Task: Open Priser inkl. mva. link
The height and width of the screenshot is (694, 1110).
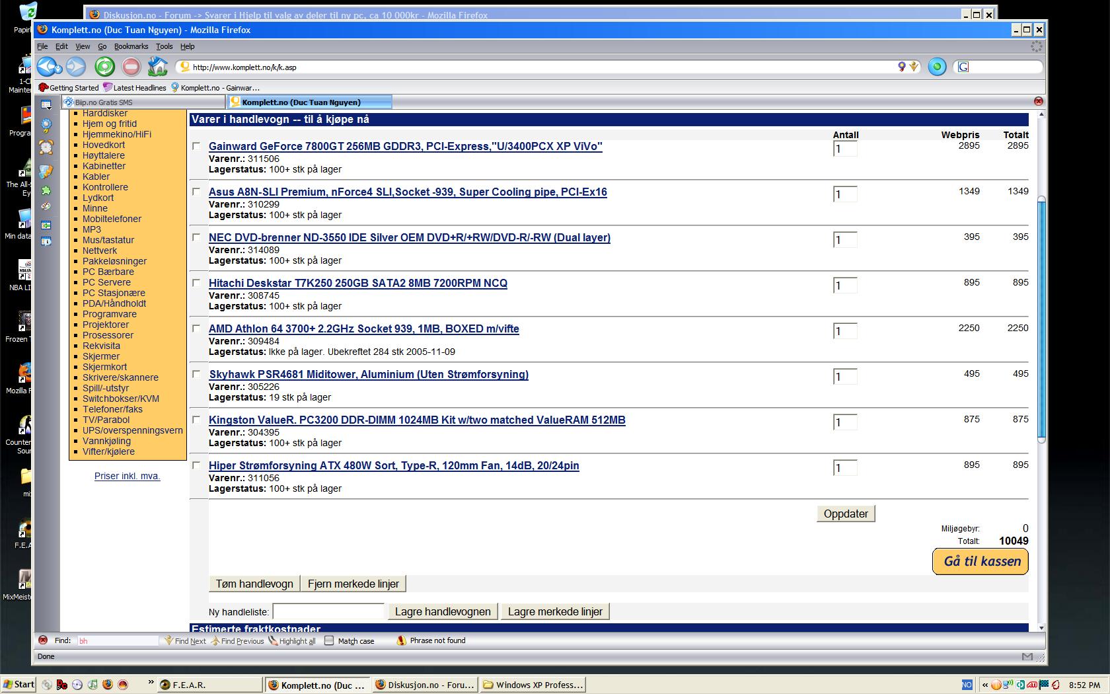Action: click(128, 476)
